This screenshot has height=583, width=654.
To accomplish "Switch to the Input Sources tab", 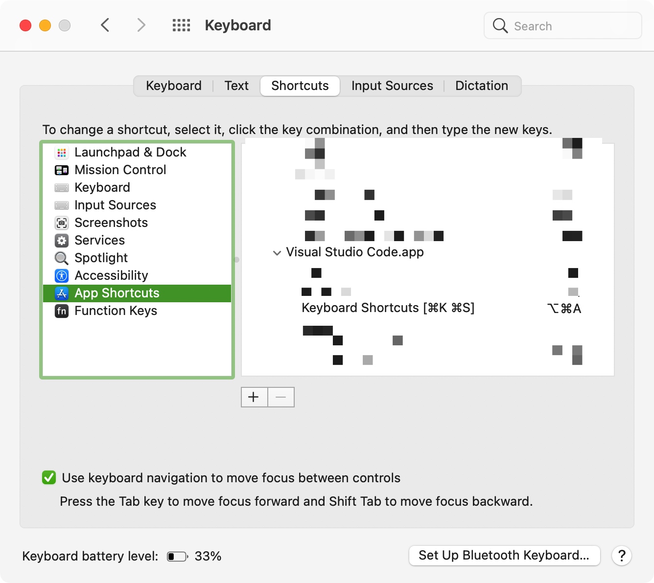I will tap(392, 86).
